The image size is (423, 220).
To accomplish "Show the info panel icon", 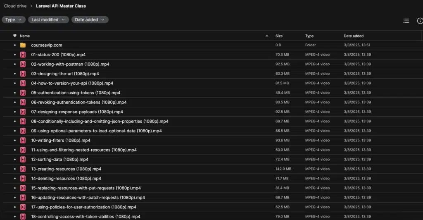I will click(x=420, y=21).
